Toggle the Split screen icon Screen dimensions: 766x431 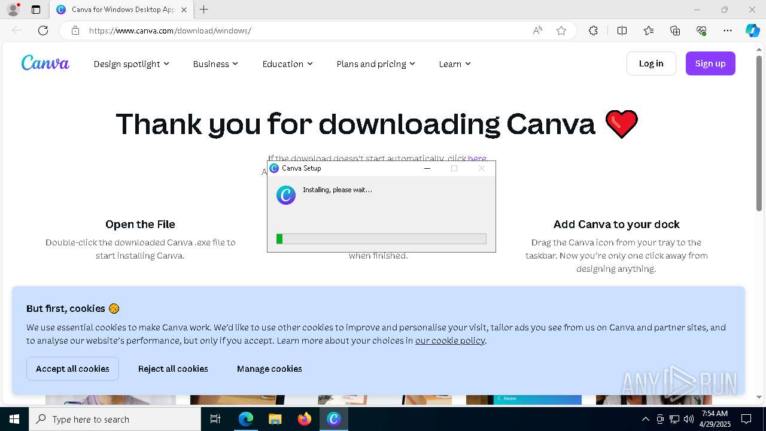pyautogui.click(x=622, y=31)
